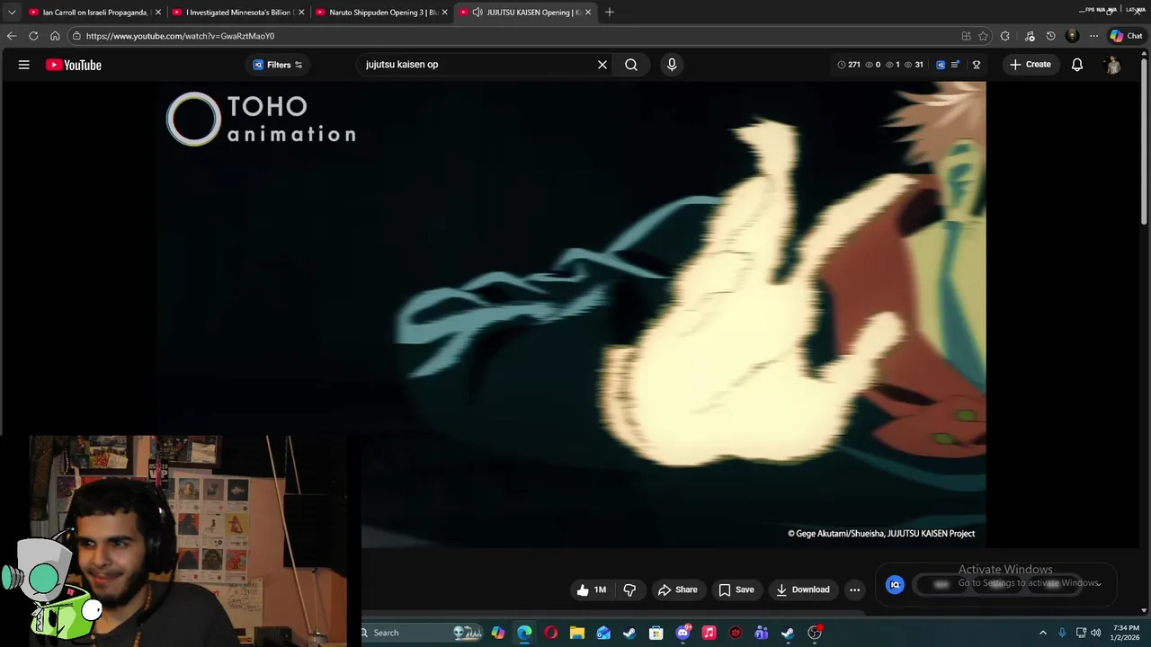Open browser History clock icon
1151x647 pixels.
(x=1050, y=36)
